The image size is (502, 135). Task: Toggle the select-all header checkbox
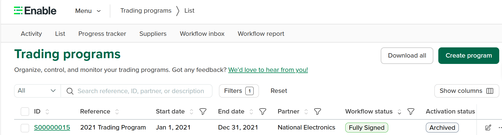(25, 112)
